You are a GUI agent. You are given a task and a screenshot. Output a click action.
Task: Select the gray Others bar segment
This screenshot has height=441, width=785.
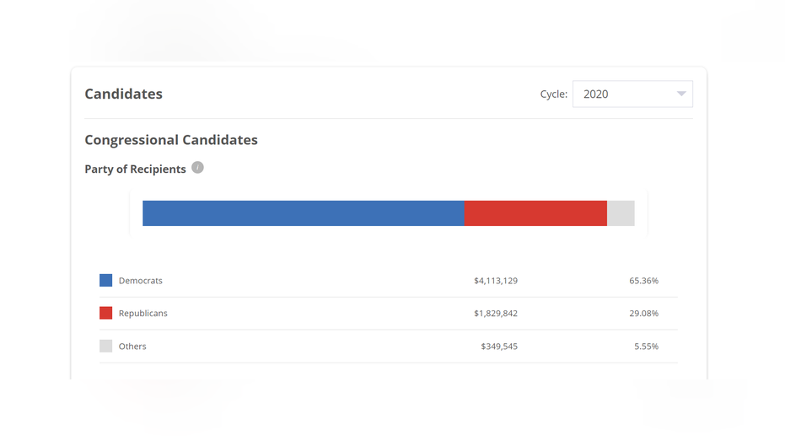(x=621, y=213)
